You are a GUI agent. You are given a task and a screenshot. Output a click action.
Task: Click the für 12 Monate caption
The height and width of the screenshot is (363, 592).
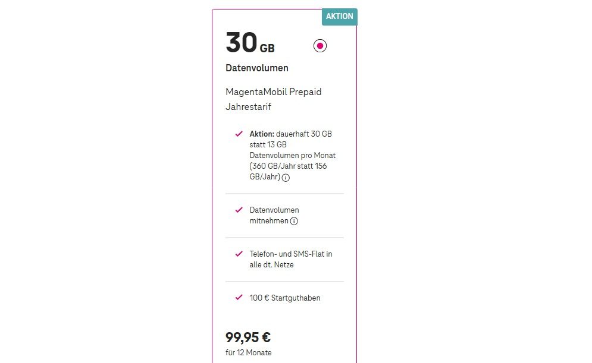[x=248, y=353]
